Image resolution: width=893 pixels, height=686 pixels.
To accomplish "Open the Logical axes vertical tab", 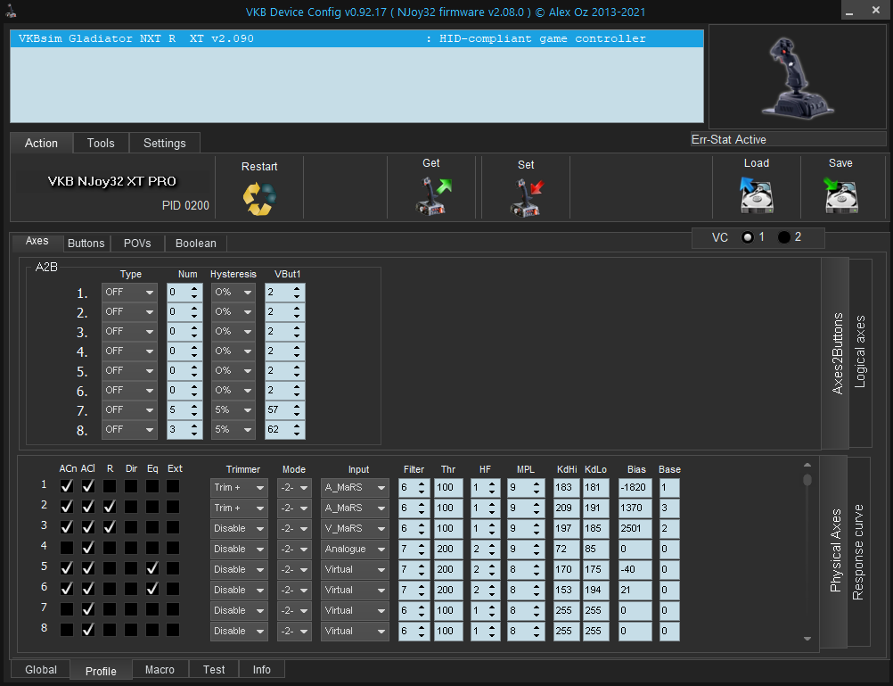I will point(860,352).
